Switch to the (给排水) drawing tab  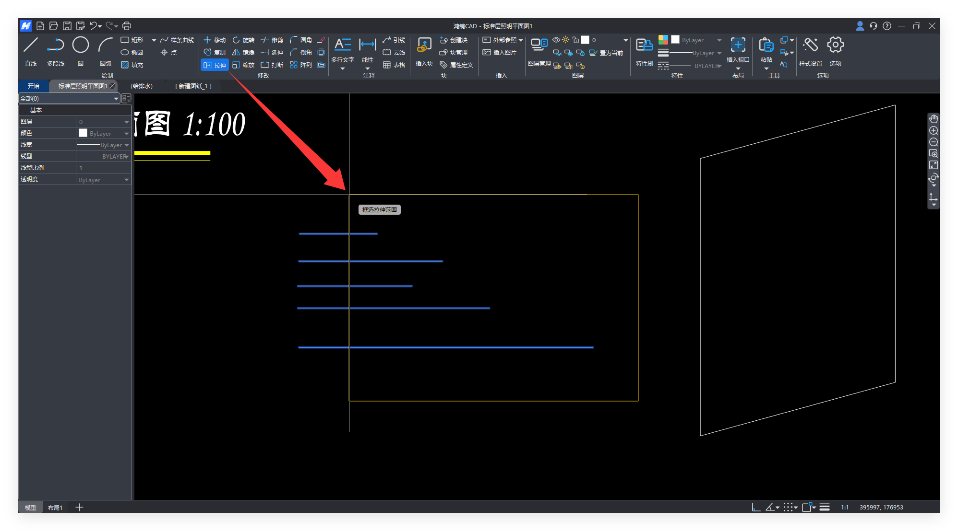pyautogui.click(x=142, y=86)
